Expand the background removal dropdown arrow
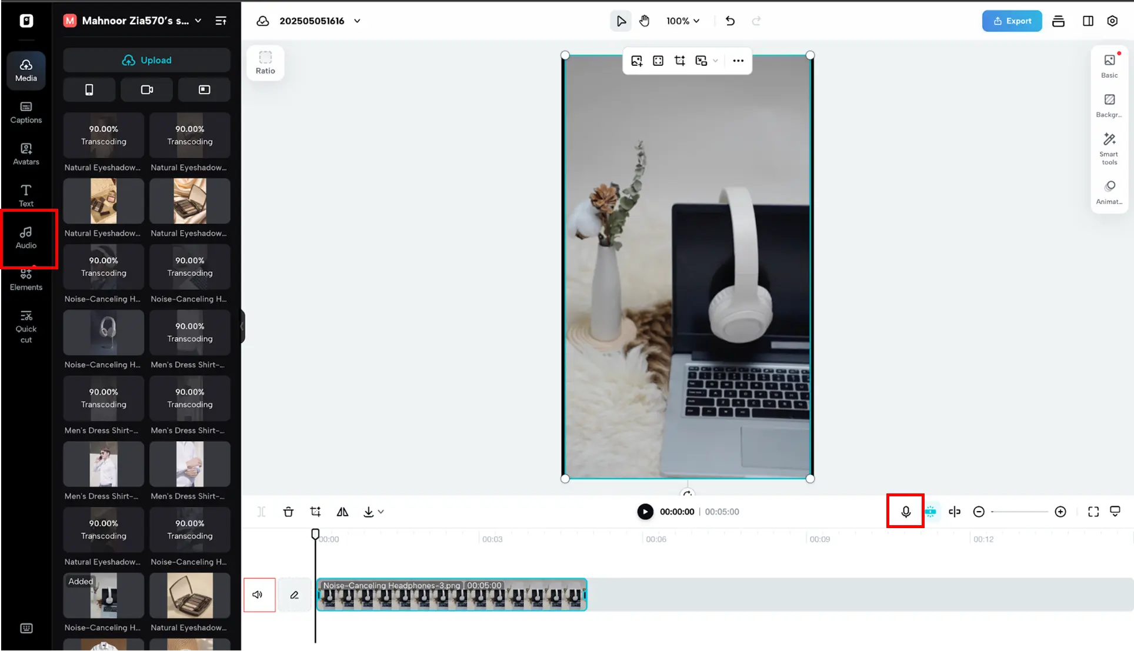The width and height of the screenshot is (1134, 651). click(715, 61)
